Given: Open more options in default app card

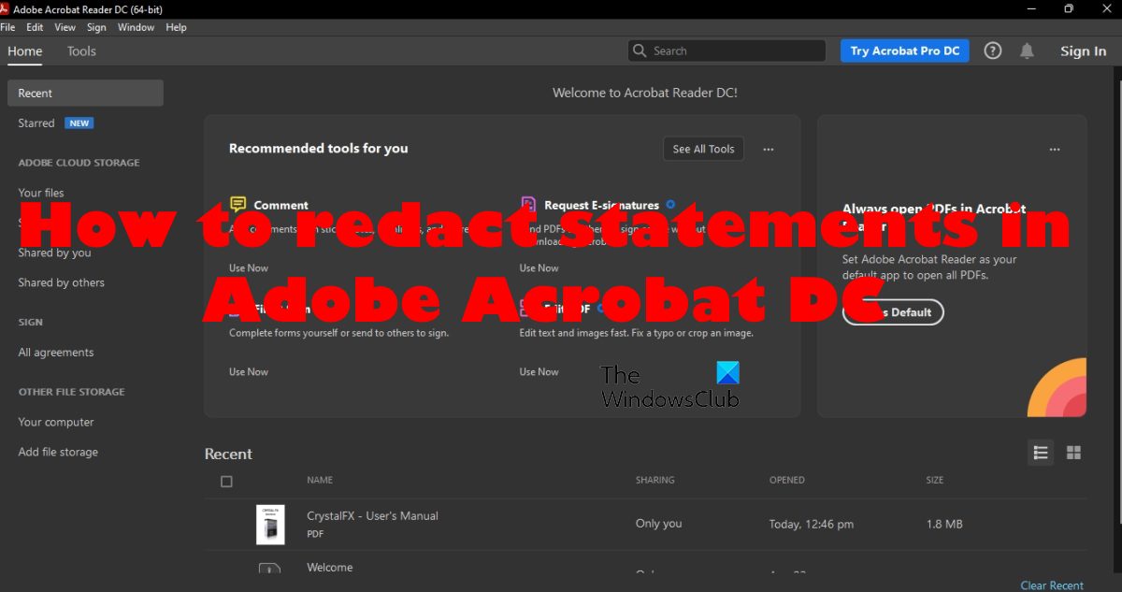Looking at the screenshot, I should tap(1055, 149).
